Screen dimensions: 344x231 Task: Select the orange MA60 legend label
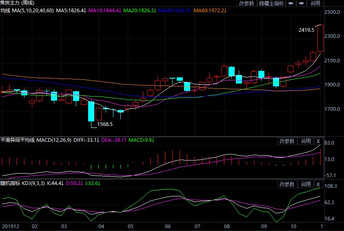(x=210, y=10)
